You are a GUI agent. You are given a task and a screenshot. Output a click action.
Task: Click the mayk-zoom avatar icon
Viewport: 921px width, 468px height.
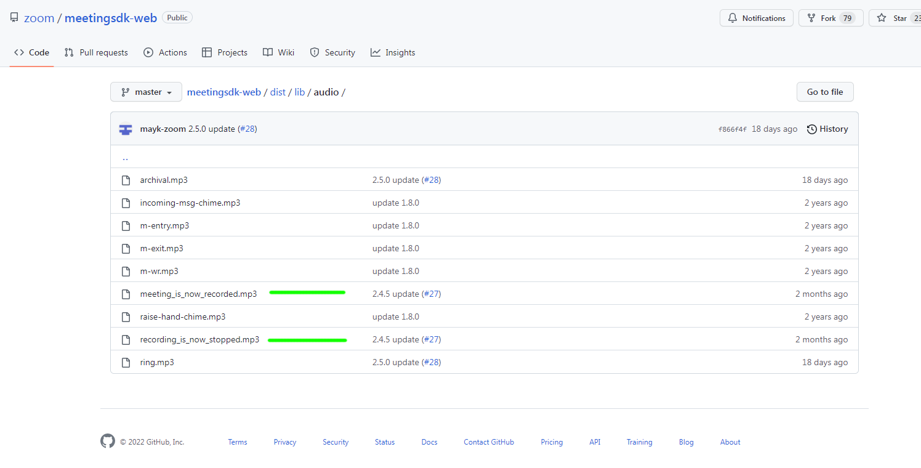tap(126, 129)
